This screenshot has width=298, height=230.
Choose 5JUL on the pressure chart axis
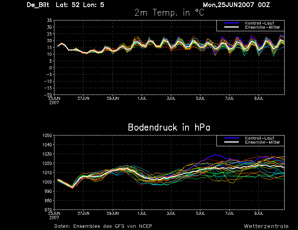coord(200,213)
